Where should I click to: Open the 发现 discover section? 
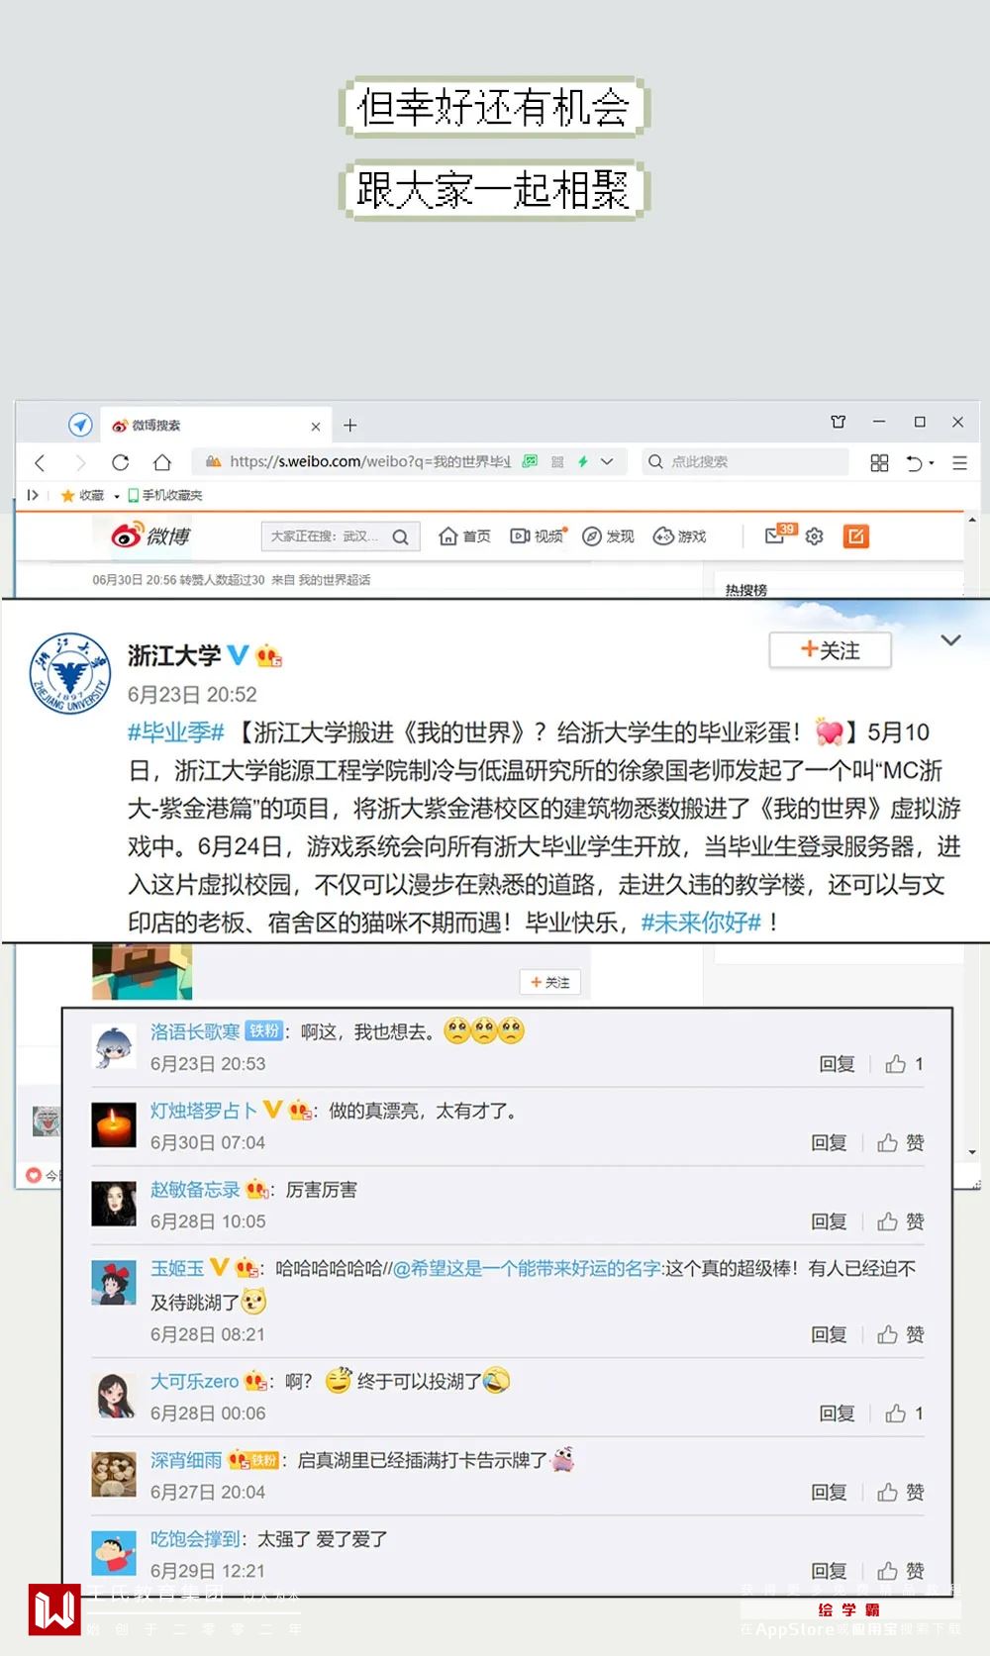(x=608, y=536)
